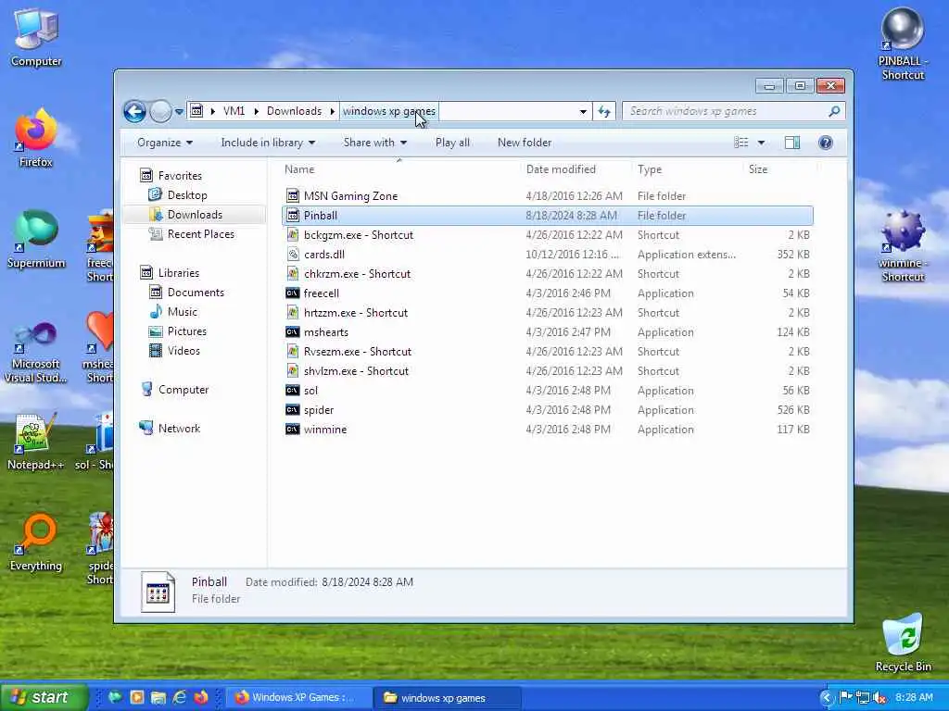Select the bckgzm.exe - Shortcut file icon

coord(293,234)
